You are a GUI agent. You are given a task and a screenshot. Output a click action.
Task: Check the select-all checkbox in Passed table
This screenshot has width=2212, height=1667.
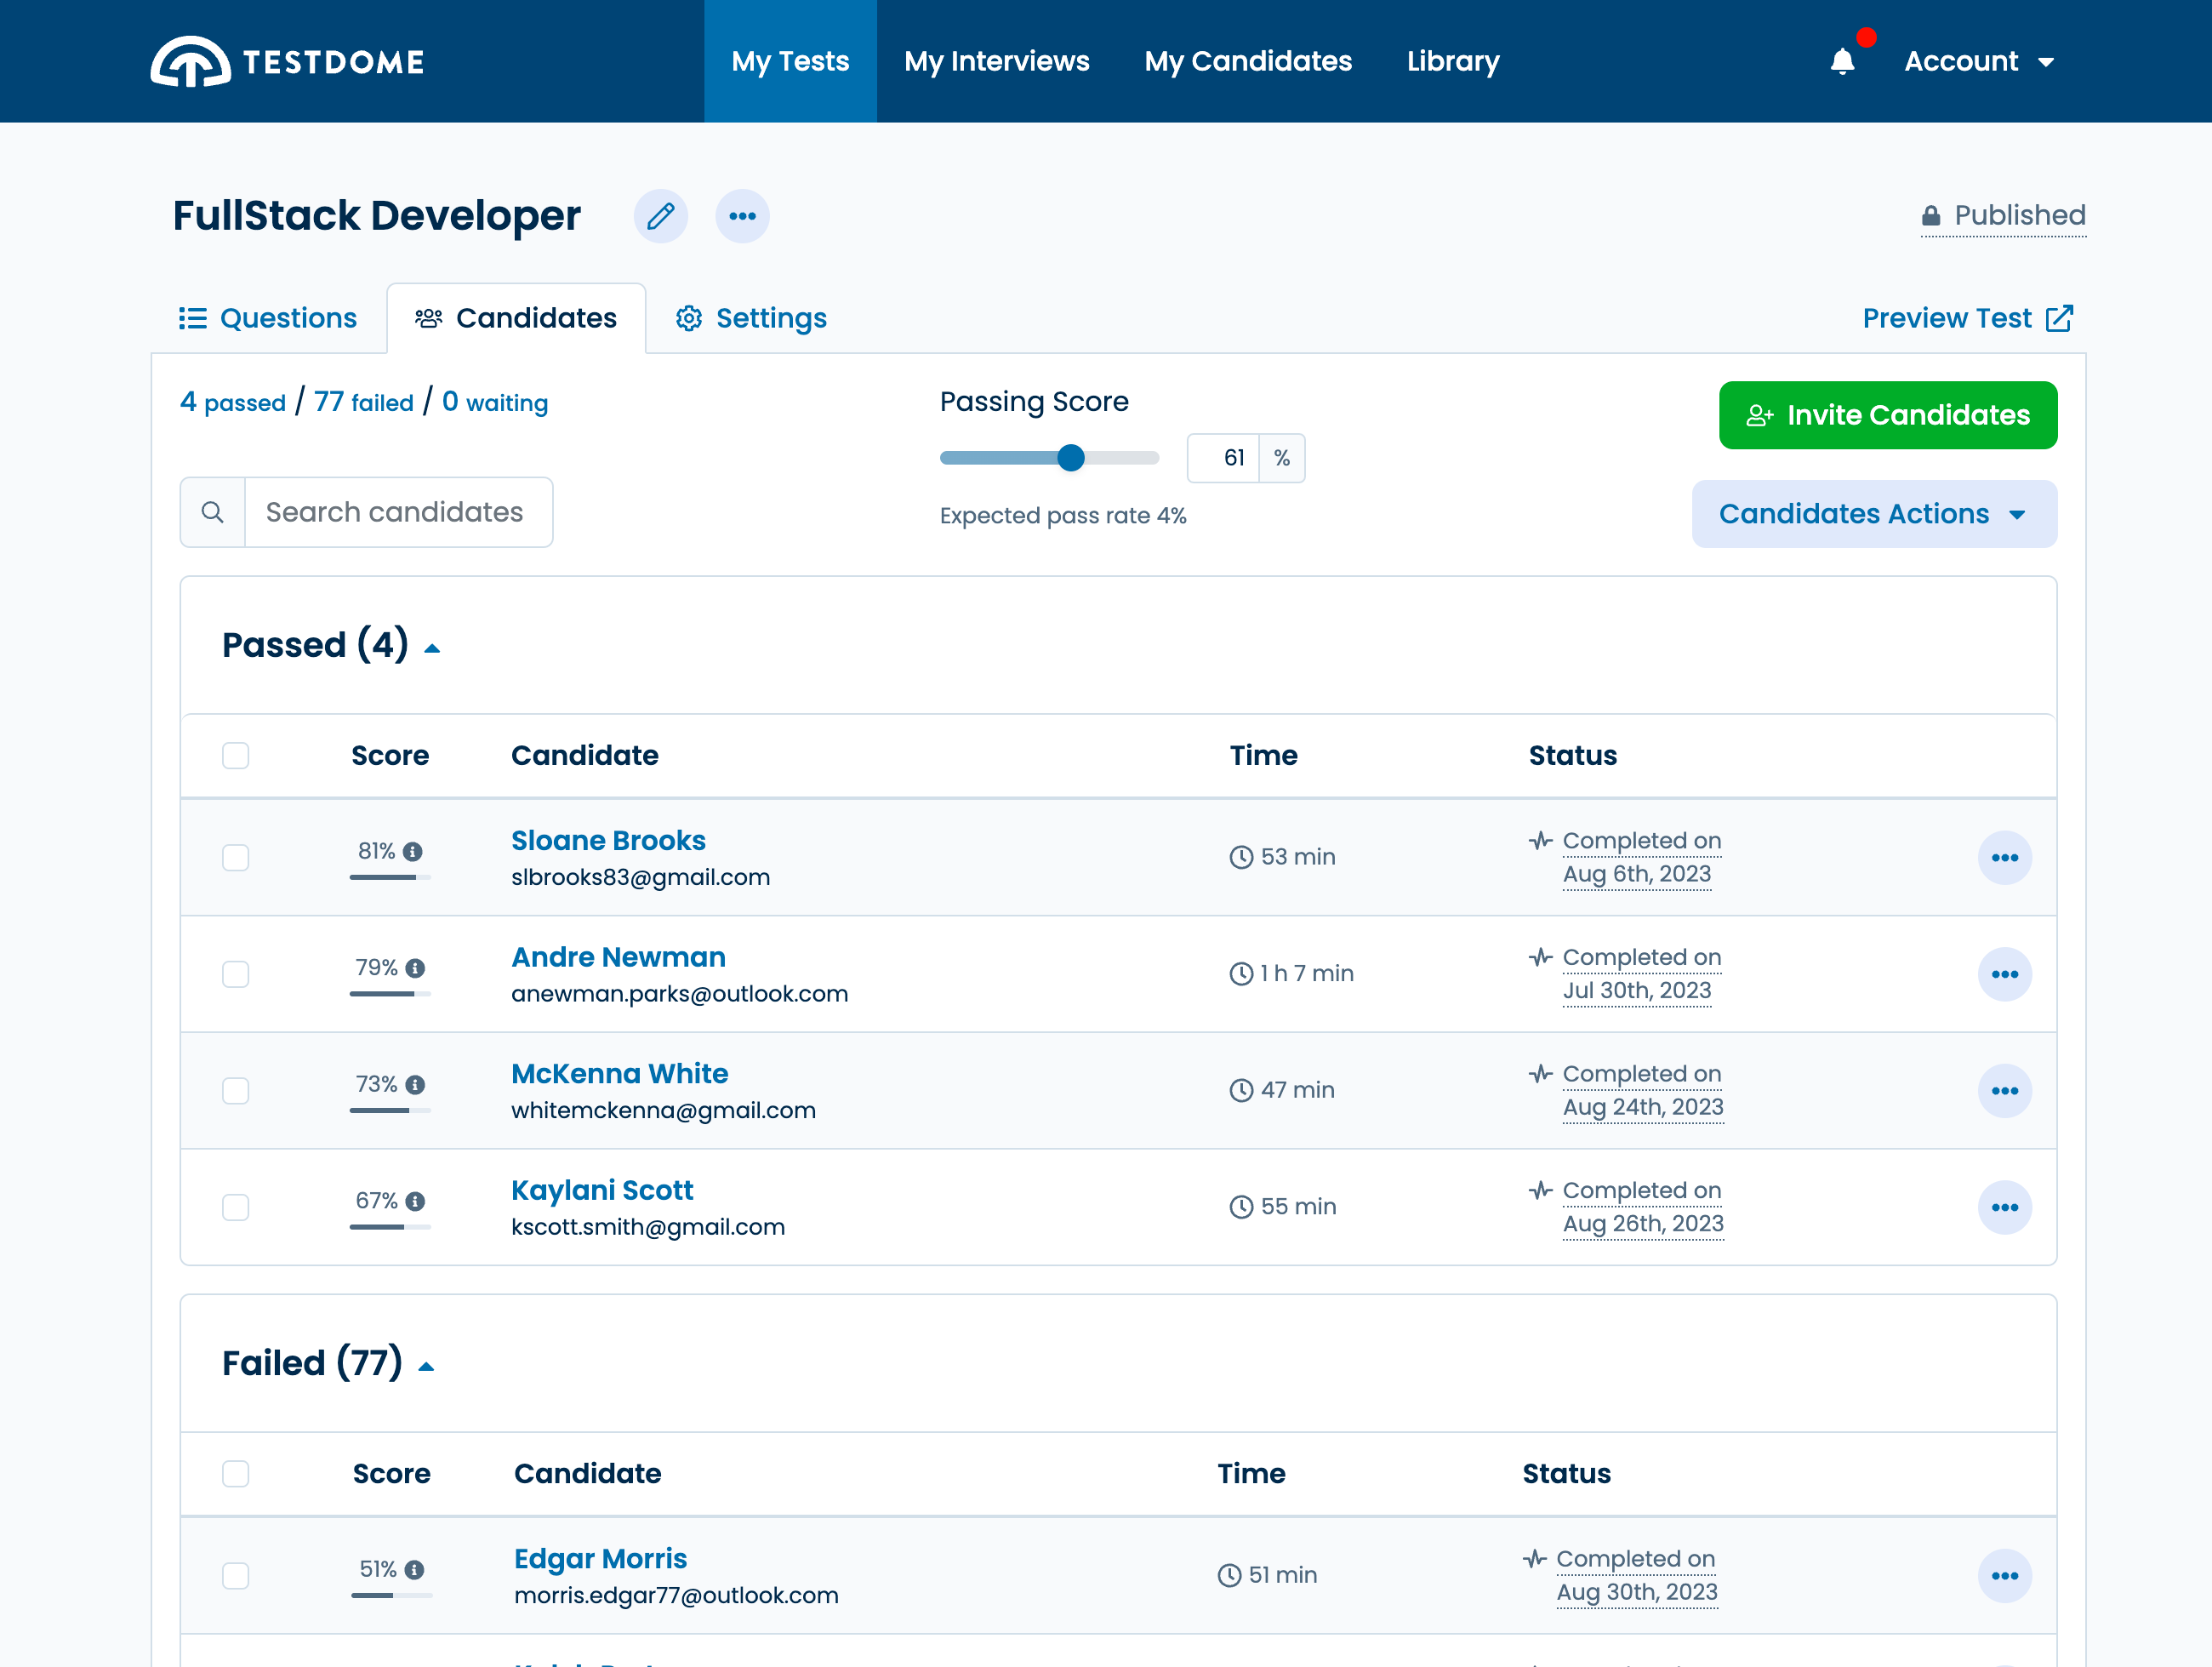click(x=235, y=756)
